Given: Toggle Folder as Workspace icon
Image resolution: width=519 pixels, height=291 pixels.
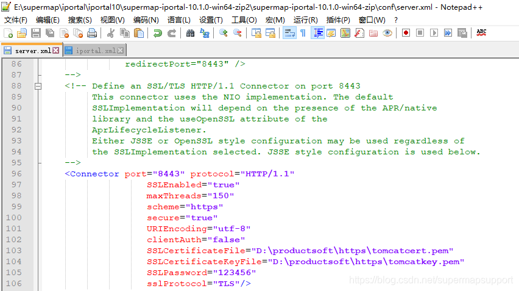Looking at the screenshot, I should click(x=373, y=33).
